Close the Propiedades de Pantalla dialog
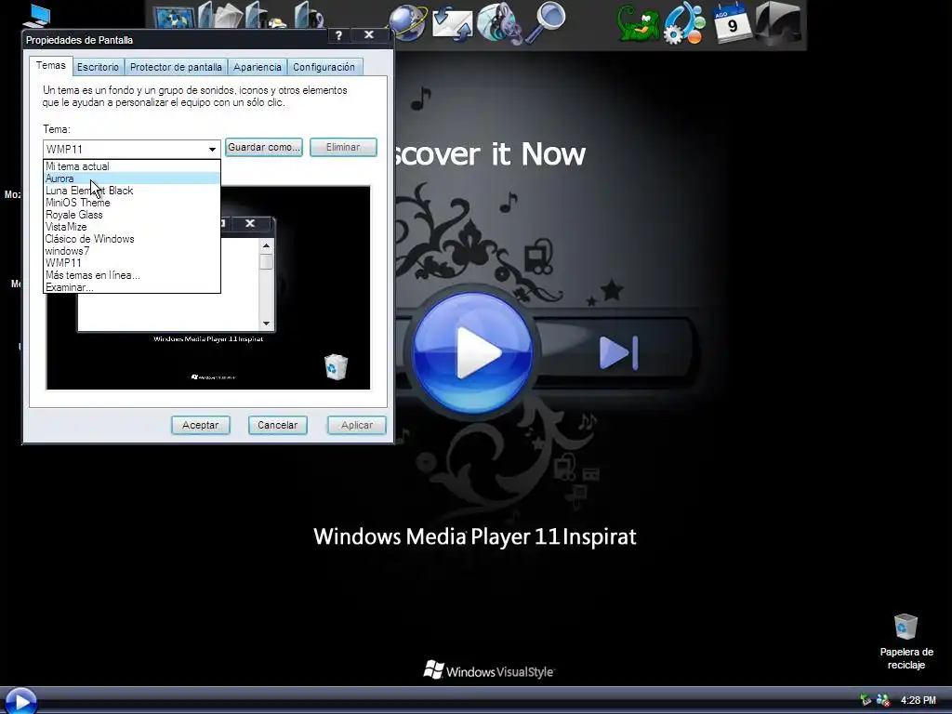This screenshot has width=952, height=714. pyautogui.click(x=368, y=34)
